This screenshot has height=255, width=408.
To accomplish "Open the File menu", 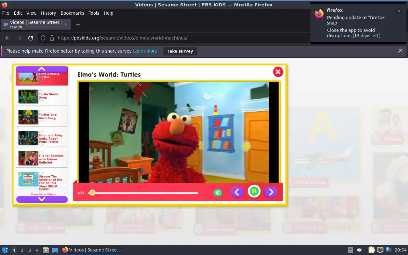I will (6, 13).
